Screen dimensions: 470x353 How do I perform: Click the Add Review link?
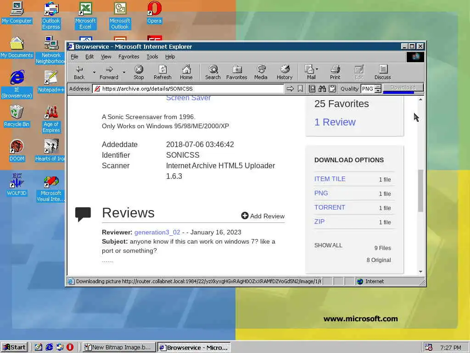click(x=263, y=216)
